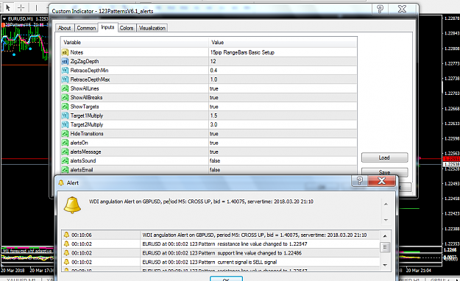Select the alertsSound value false

[215, 161]
